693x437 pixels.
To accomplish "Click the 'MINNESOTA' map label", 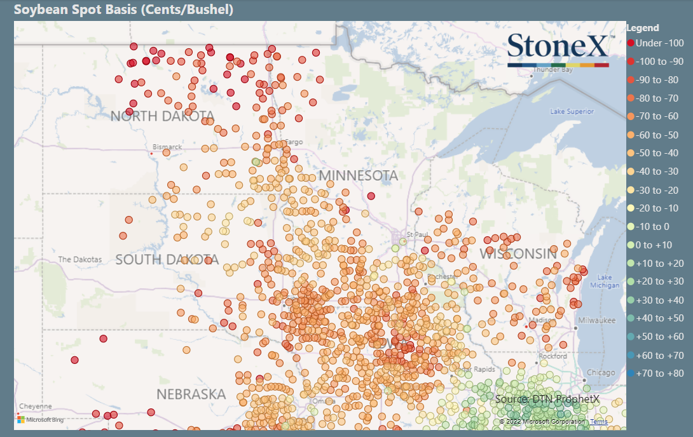I will pos(359,176).
